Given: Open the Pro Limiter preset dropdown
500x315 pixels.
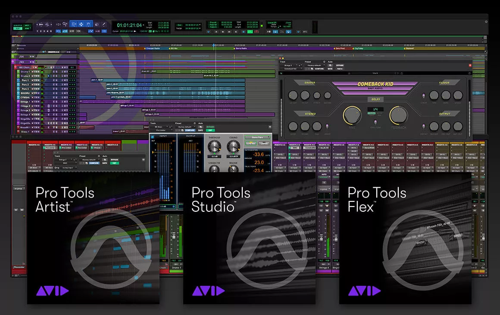Looking at the screenshot, I should (186, 127).
